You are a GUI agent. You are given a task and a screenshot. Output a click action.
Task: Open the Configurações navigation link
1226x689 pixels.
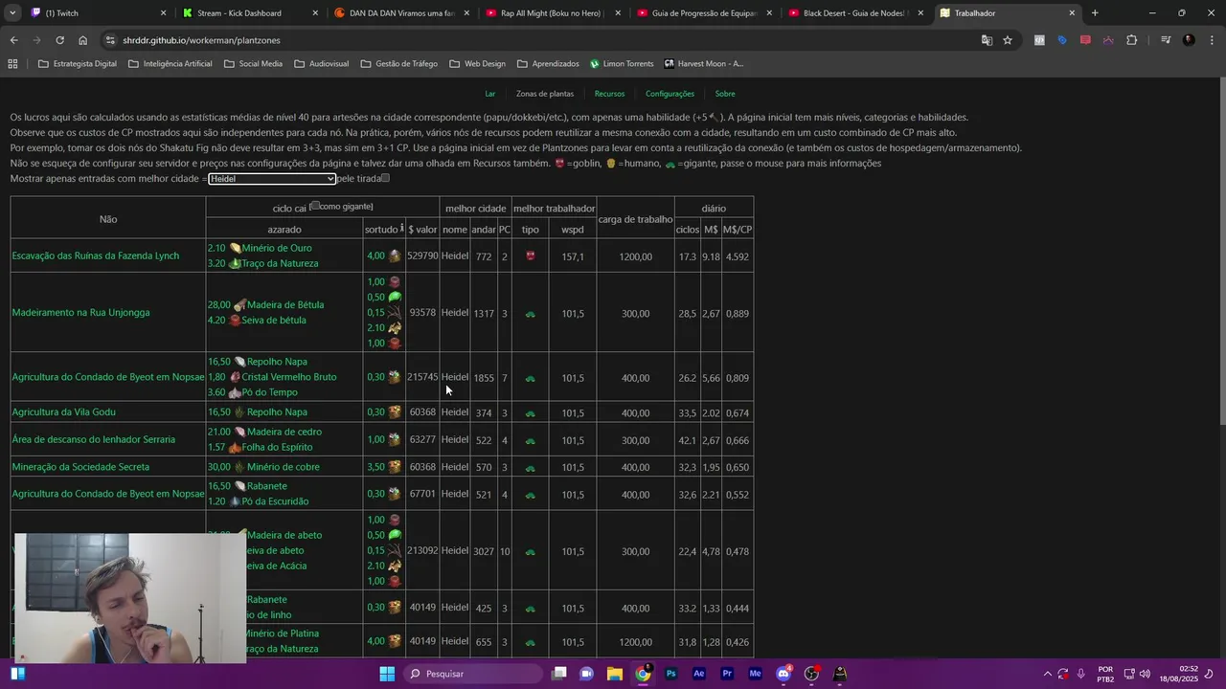[670, 94]
